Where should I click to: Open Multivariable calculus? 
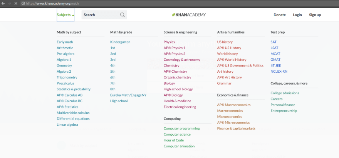coord(73,113)
